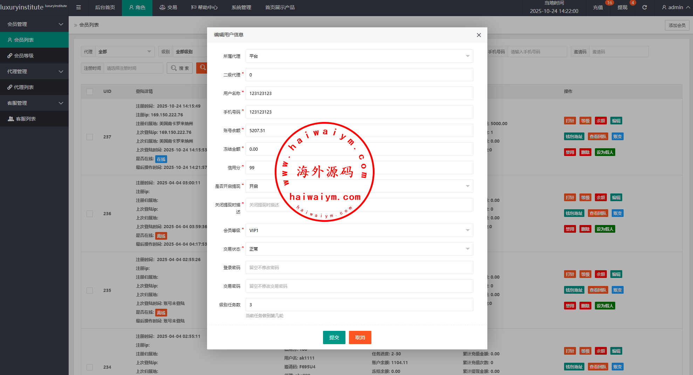Open the 交易 top menu
Screen dimensions: 693x375
pos(168,7)
